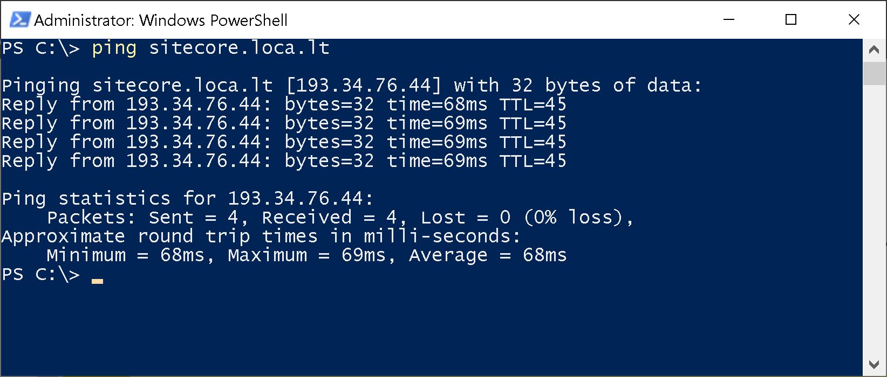
Task: Close the Windows PowerShell window
Action: (854, 20)
